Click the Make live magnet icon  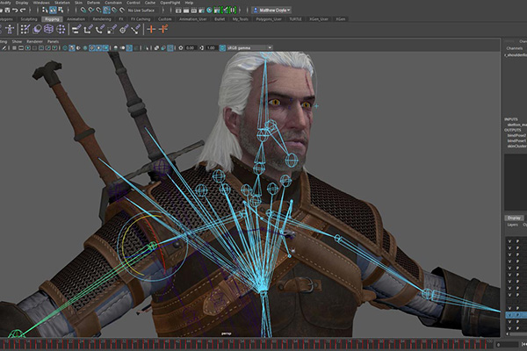[122, 11]
